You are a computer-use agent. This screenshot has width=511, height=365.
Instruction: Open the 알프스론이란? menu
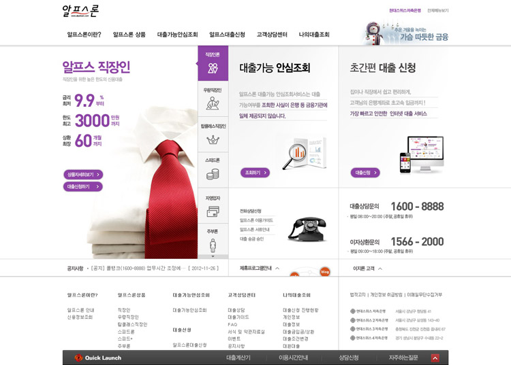[x=84, y=35]
